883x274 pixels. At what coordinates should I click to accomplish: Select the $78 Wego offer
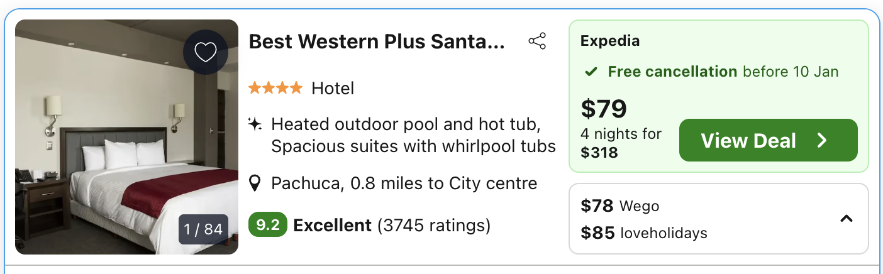pyautogui.click(x=620, y=205)
